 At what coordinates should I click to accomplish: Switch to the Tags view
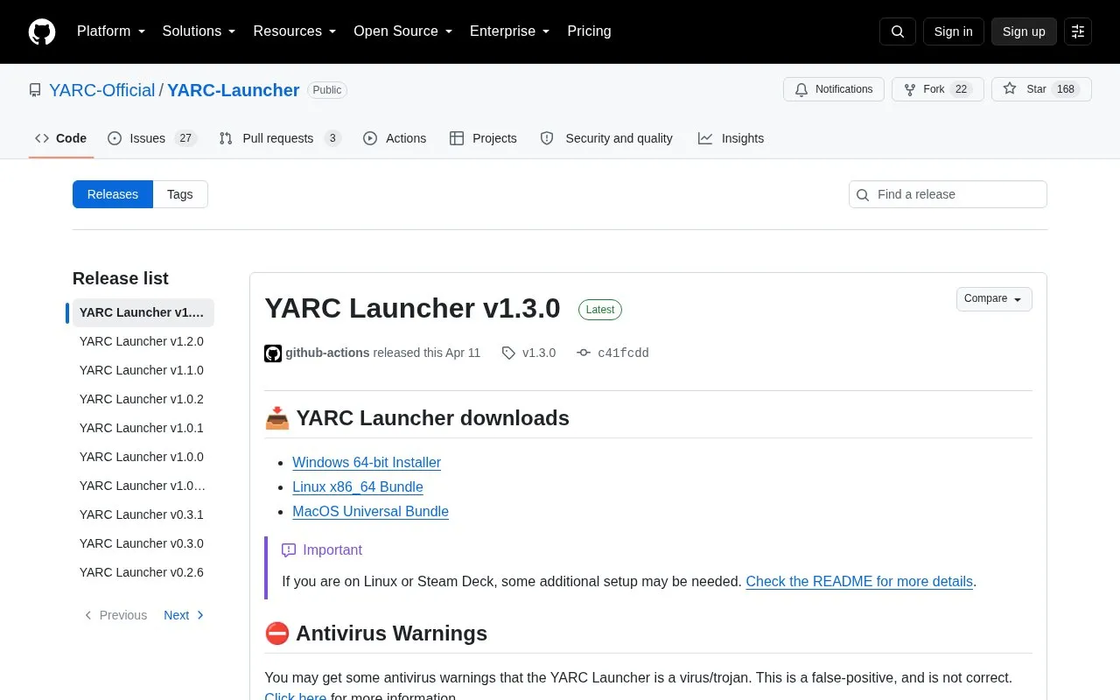pyautogui.click(x=180, y=194)
